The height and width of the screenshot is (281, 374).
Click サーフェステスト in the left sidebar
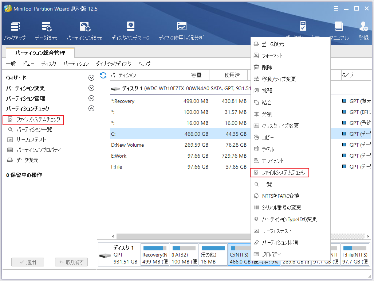27,140
